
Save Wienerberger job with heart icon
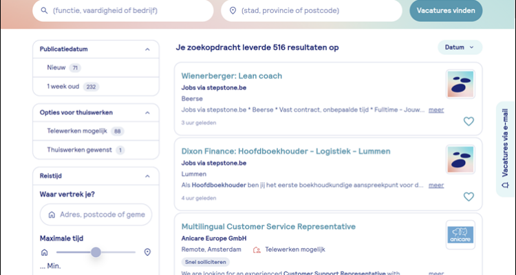(469, 122)
